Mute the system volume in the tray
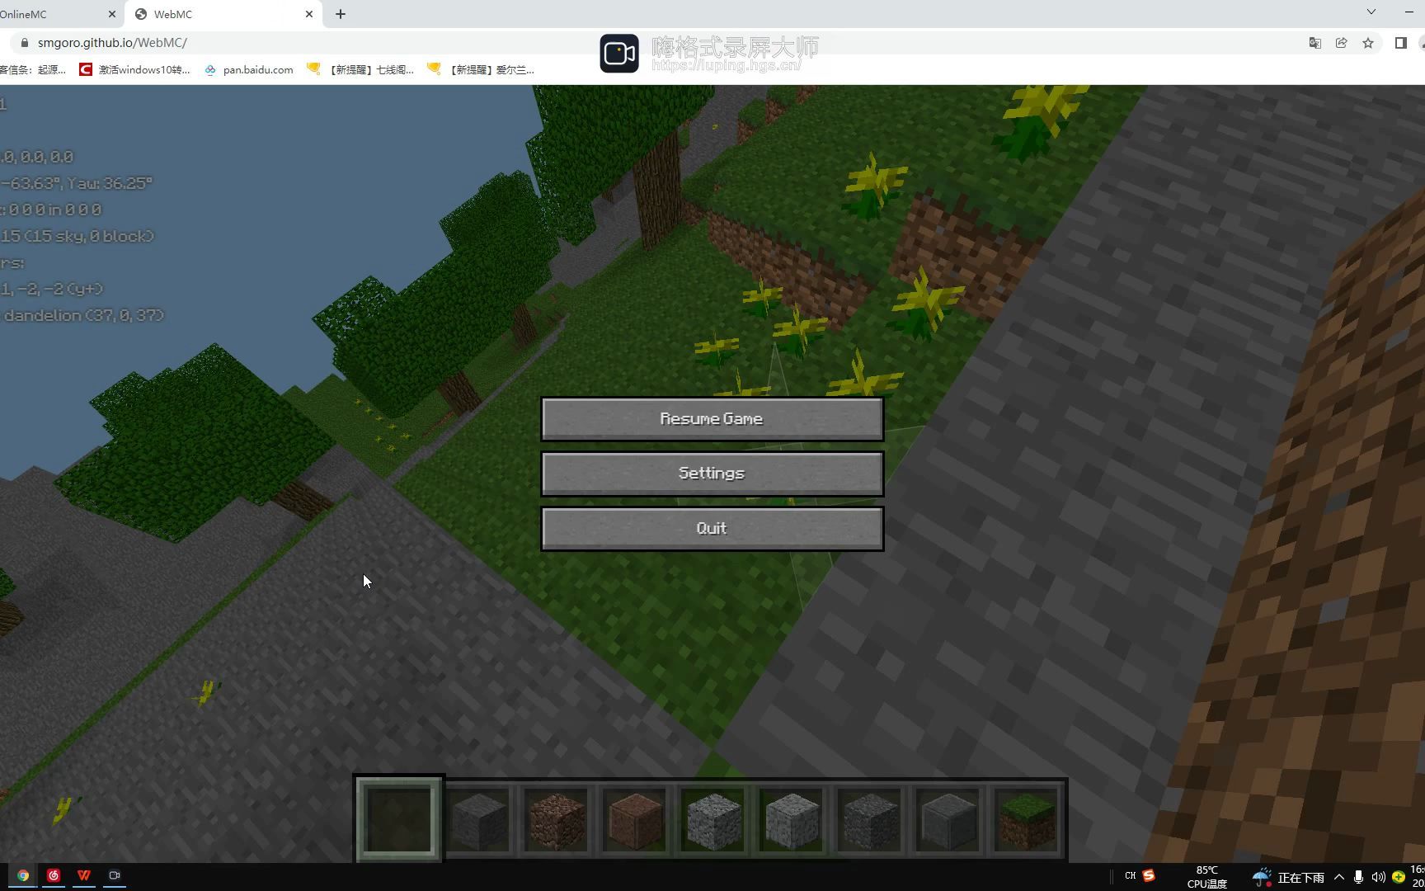The height and width of the screenshot is (891, 1425). click(1378, 877)
